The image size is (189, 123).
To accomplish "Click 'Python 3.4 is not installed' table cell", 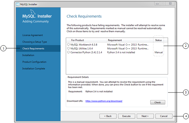I will point(121,52).
